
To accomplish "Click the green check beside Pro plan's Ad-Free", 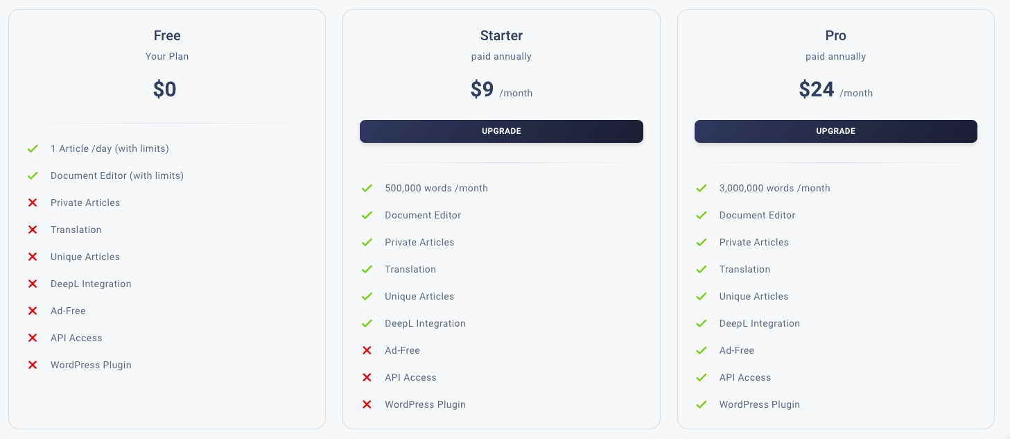I will (x=702, y=350).
